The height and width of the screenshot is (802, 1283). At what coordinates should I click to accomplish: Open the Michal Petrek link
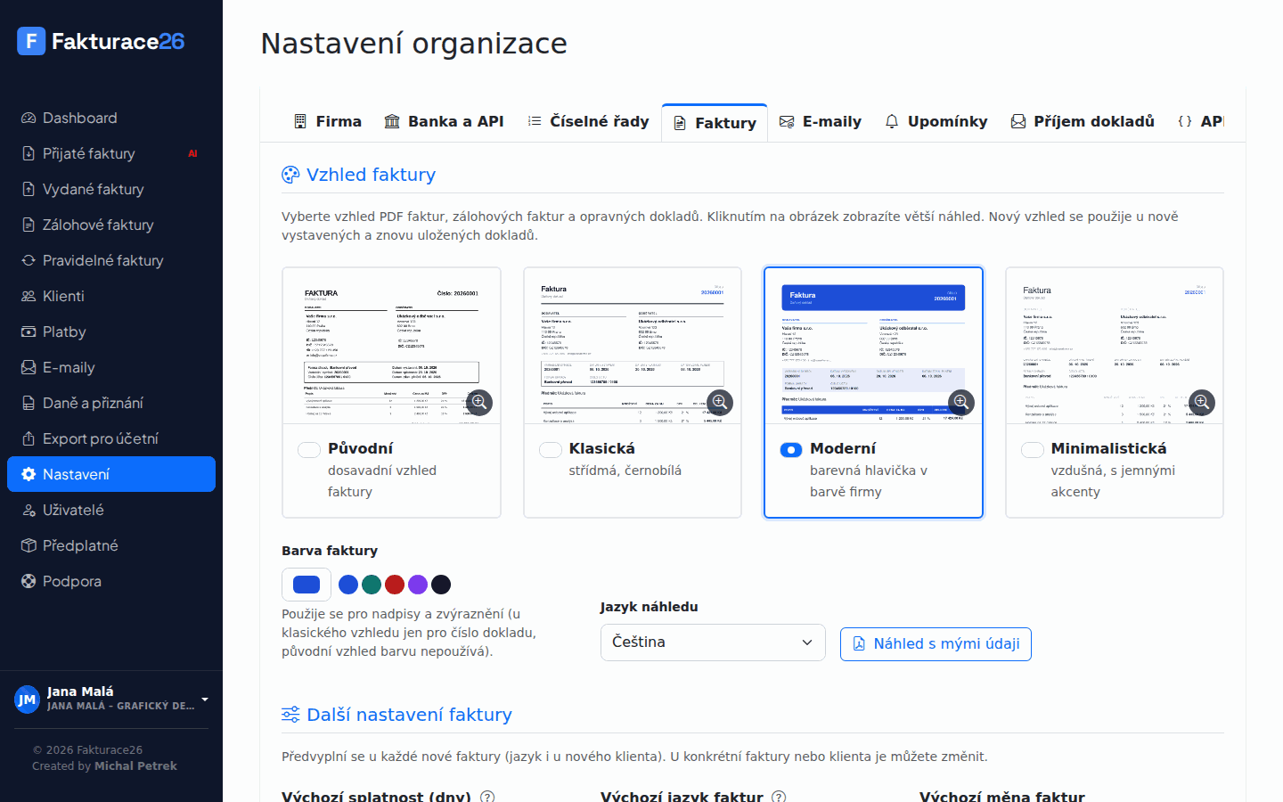pyautogui.click(x=135, y=766)
